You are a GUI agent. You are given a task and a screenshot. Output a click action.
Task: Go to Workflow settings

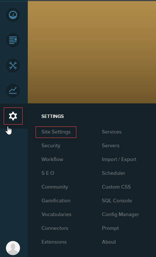click(52, 159)
